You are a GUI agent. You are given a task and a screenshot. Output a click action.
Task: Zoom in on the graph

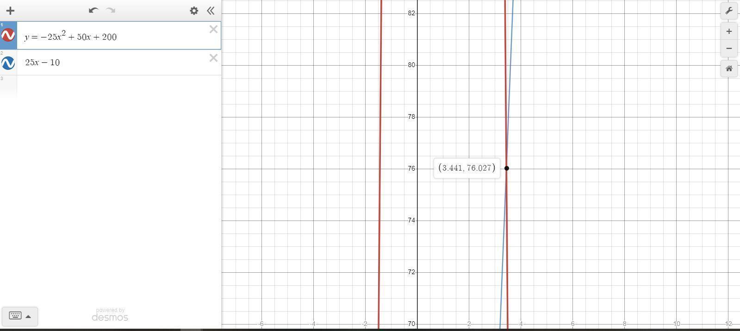728,31
